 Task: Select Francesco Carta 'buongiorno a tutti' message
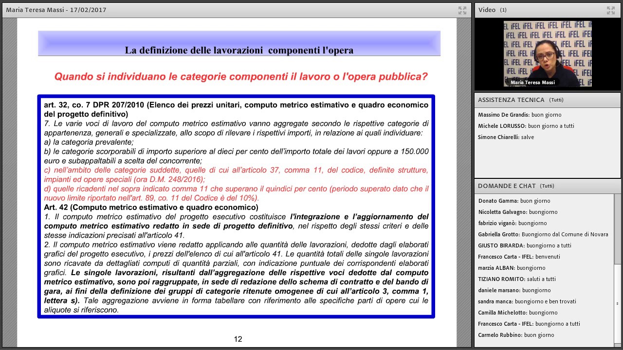click(x=529, y=324)
